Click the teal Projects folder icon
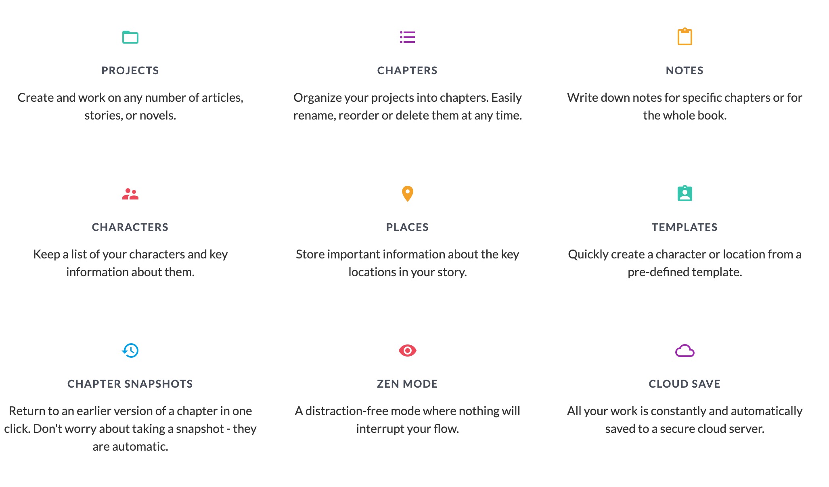 pyautogui.click(x=130, y=37)
